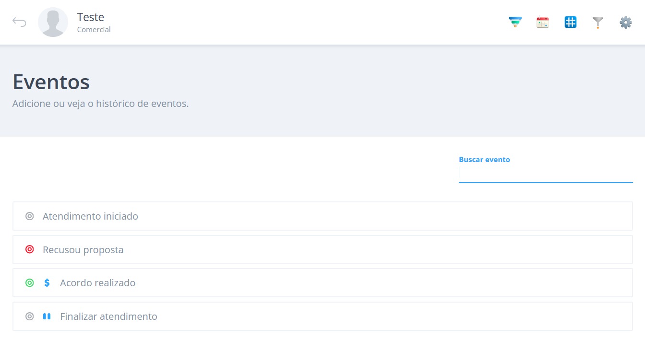645x351 pixels.
Task: Click the blue dollar sign icon
Action: [47, 283]
